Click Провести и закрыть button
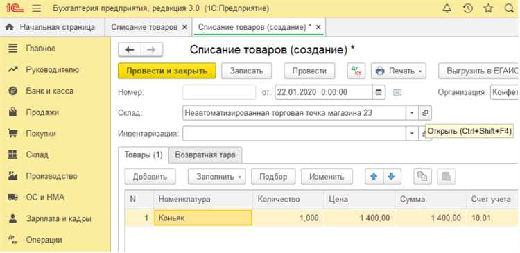 (x=167, y=71)
